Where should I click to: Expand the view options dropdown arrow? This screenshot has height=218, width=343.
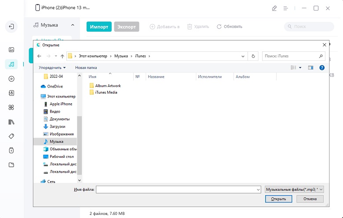click(x=300, y=68)
